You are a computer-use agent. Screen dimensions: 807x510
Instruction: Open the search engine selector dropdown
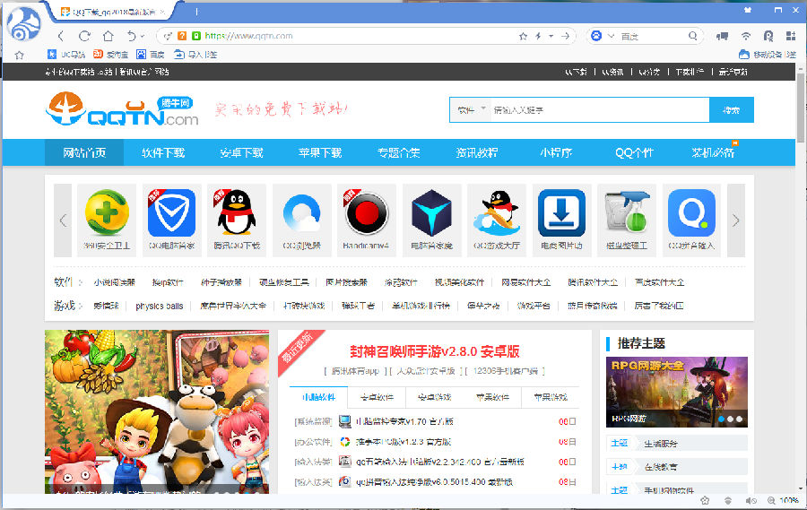pos(611,36)
